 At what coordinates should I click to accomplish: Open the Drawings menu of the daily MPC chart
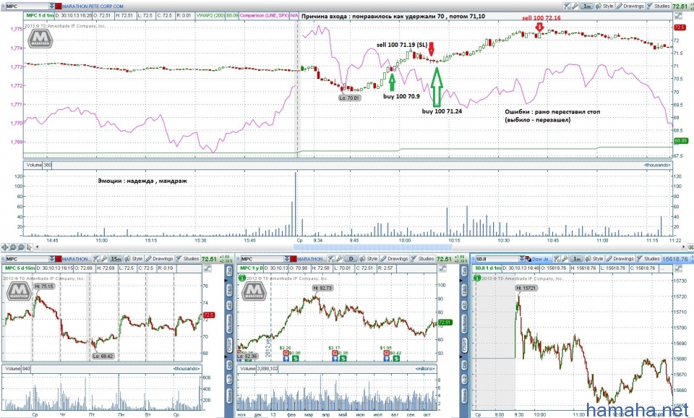[x=395, y=259]
